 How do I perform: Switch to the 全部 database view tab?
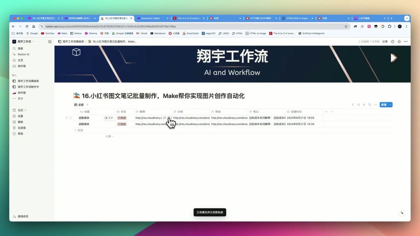coord(79,105)
